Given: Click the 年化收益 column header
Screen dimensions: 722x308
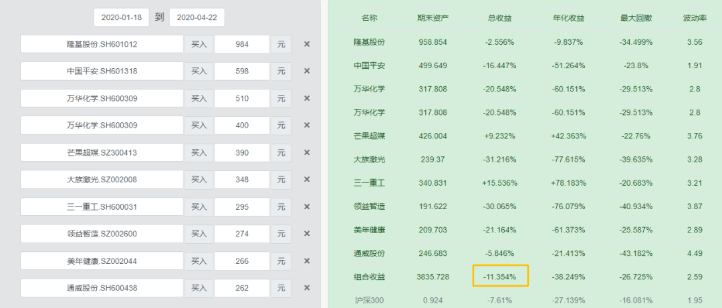Looking at the screenshot, I should click(x=569, y=19).
